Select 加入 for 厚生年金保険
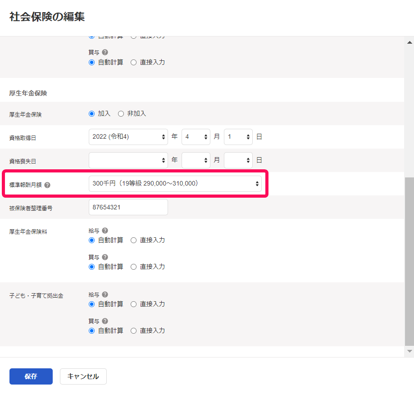The image size is (414, 394). 91,114
